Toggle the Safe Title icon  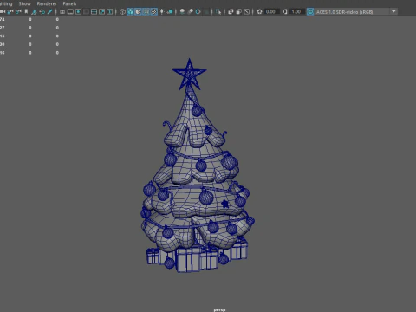pyautogui.click(x=110, y=11)
